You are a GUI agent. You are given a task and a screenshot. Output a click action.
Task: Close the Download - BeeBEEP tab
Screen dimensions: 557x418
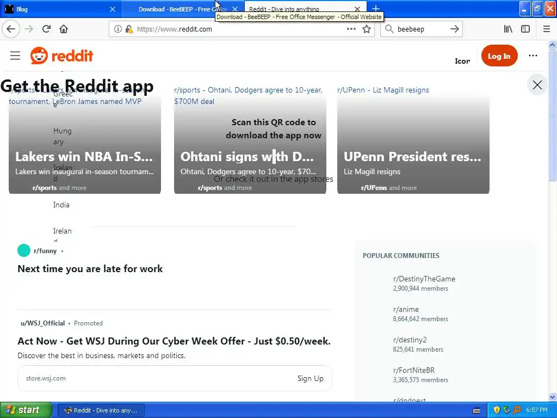tap(235, 9)
